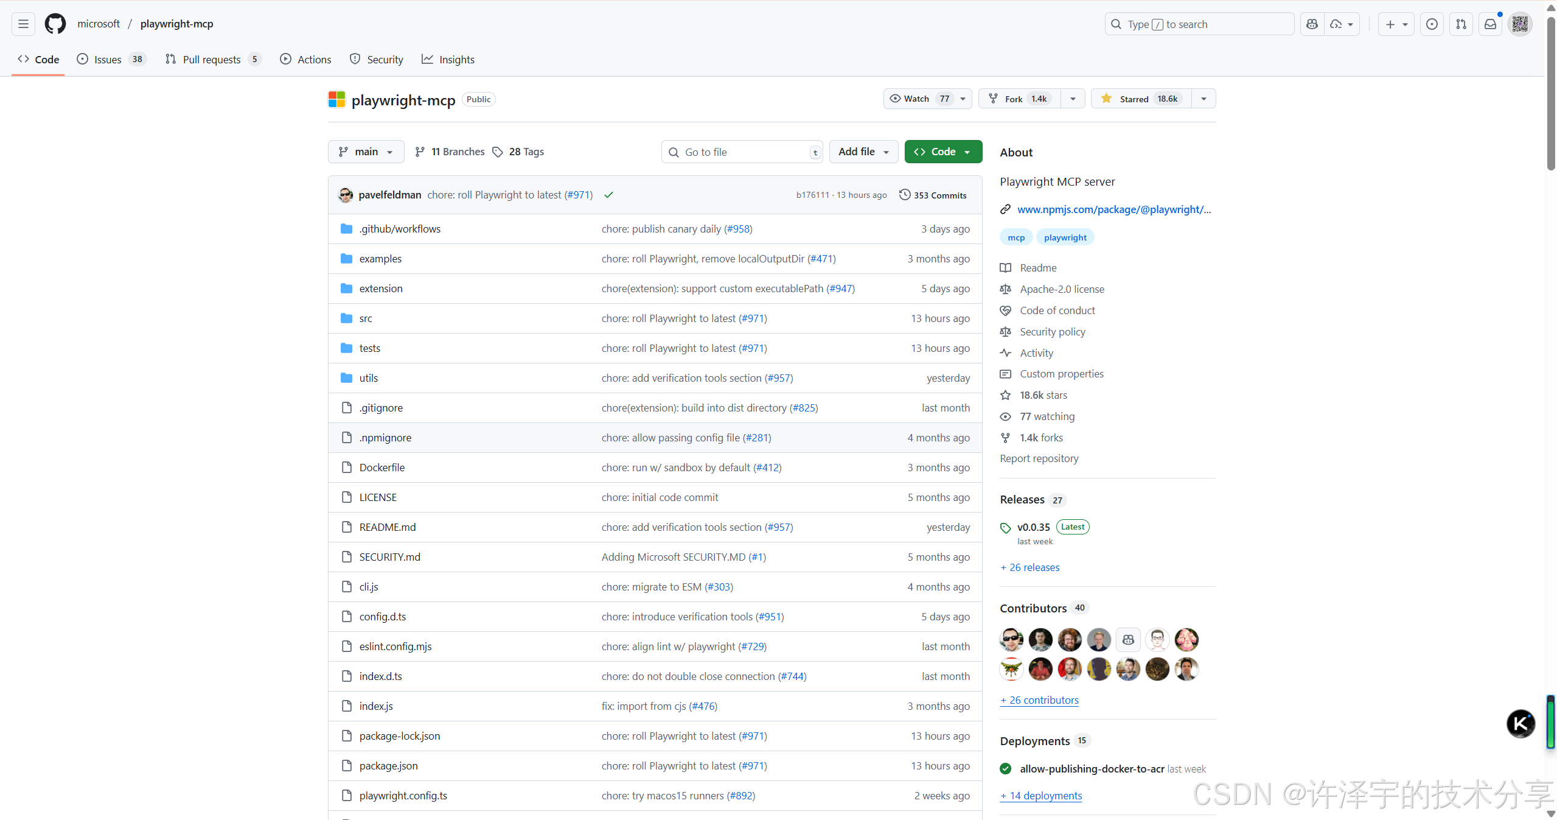Open the npmjs package website link
The image size is (1557, 820).
click(x=1114, y=209)
